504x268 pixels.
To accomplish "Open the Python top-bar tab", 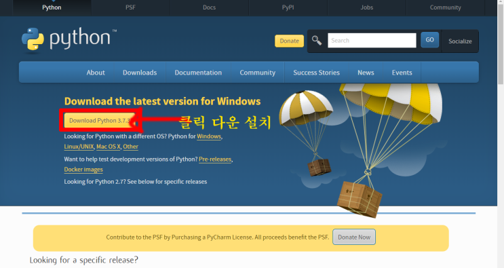I will pos(52,7).
